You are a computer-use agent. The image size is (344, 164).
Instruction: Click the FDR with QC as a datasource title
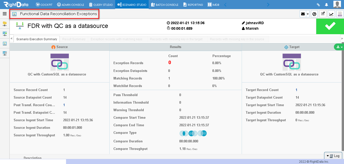point(68,26)
